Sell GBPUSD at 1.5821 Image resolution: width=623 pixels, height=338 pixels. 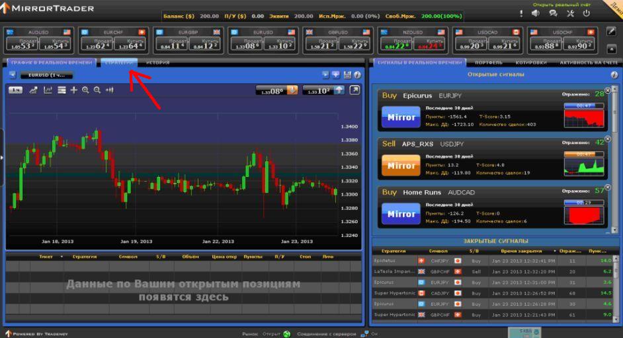(x=321, y=44)
